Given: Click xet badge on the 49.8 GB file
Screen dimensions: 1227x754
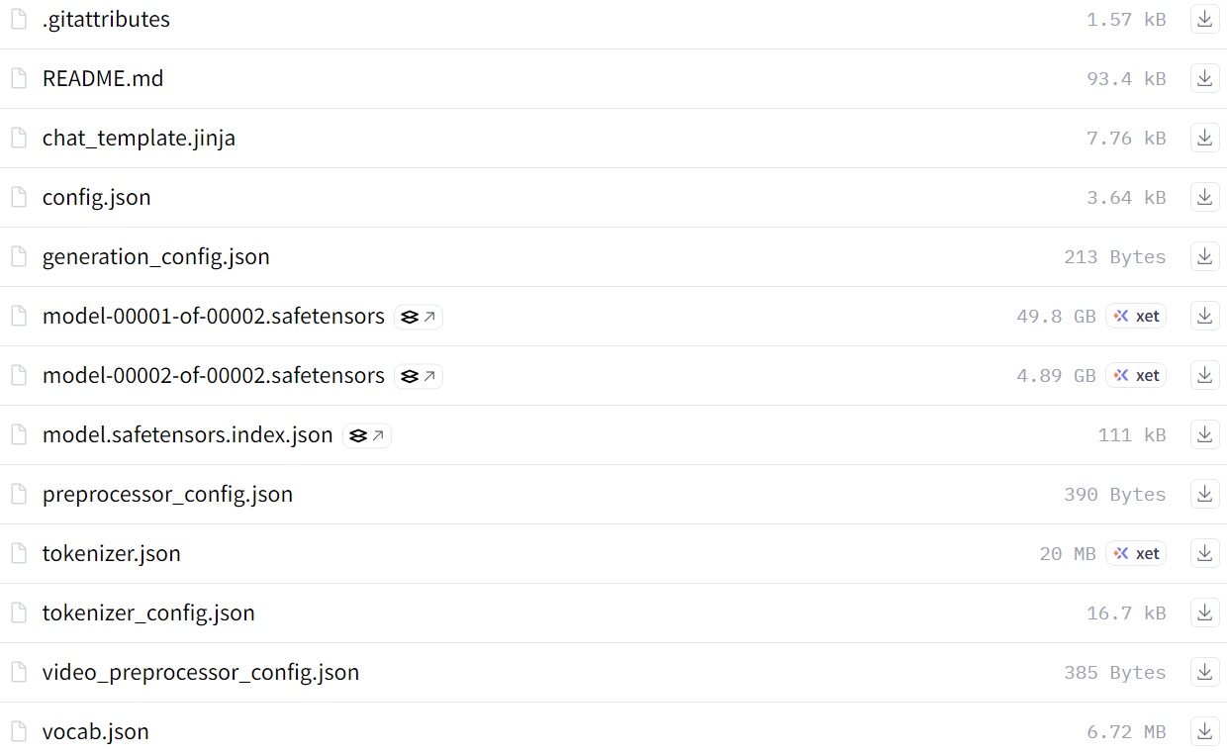Looking at the screenshot, I should pyautogui.click(x=1136, y=316).
